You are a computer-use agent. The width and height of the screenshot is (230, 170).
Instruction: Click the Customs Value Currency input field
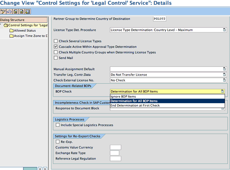click(x=115, y=147)
